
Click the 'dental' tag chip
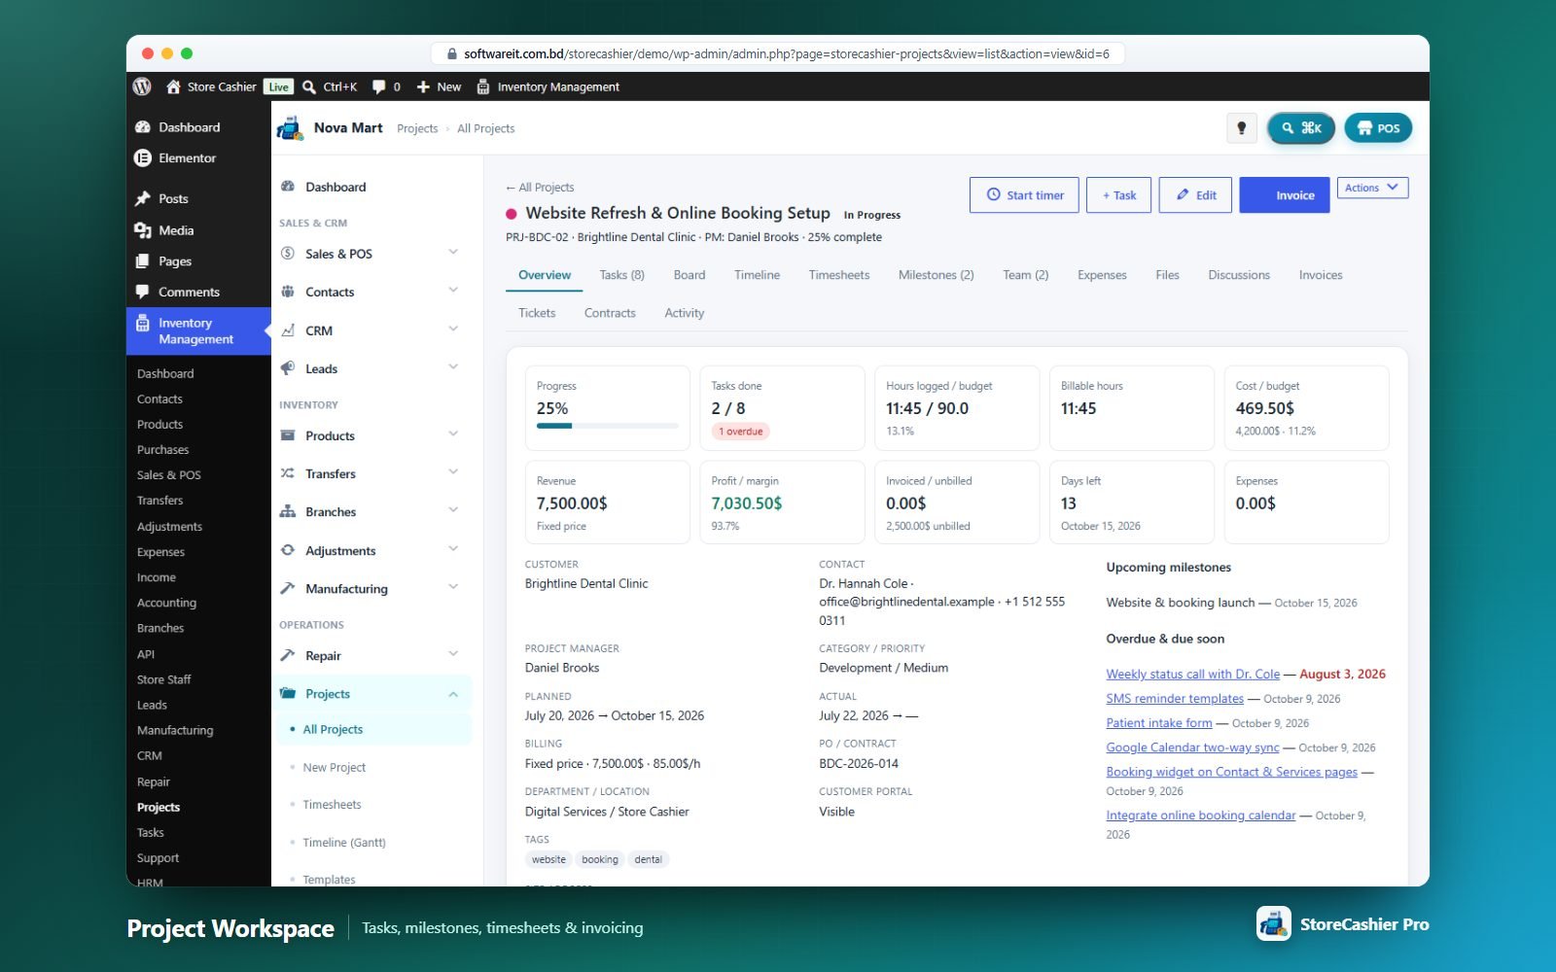coord(648,859)
